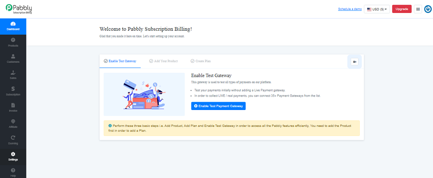Click the Pabbly Subscription Billing logo

coord(19,9)
